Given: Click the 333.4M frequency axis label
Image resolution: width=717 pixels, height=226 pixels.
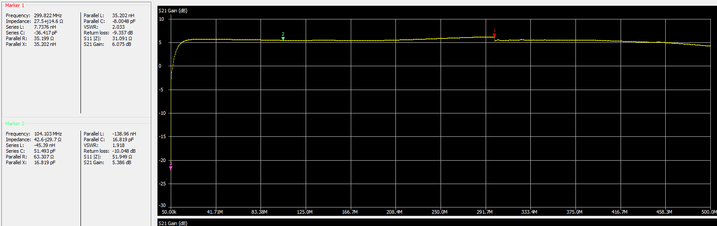Looking at the screenshot, I should 529,212.
